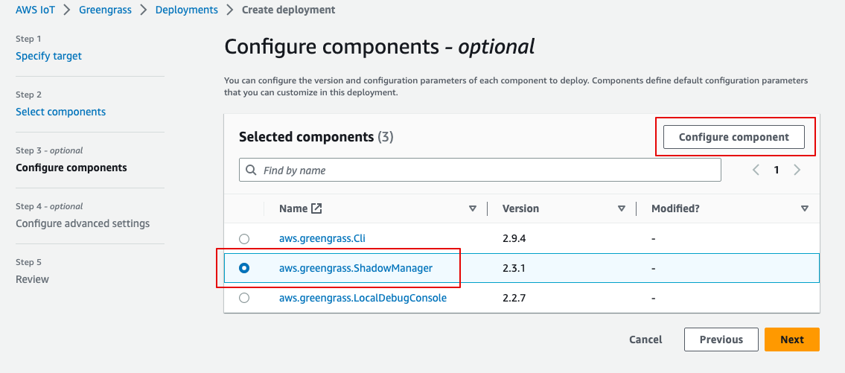Click the Modified? column header

[675, 208]
